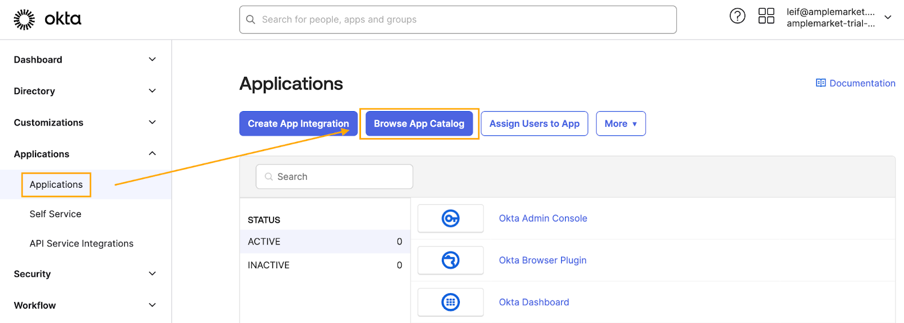Expand the Security sidebar section
Screen dimensions: 904x323
(x=152, y=273)
